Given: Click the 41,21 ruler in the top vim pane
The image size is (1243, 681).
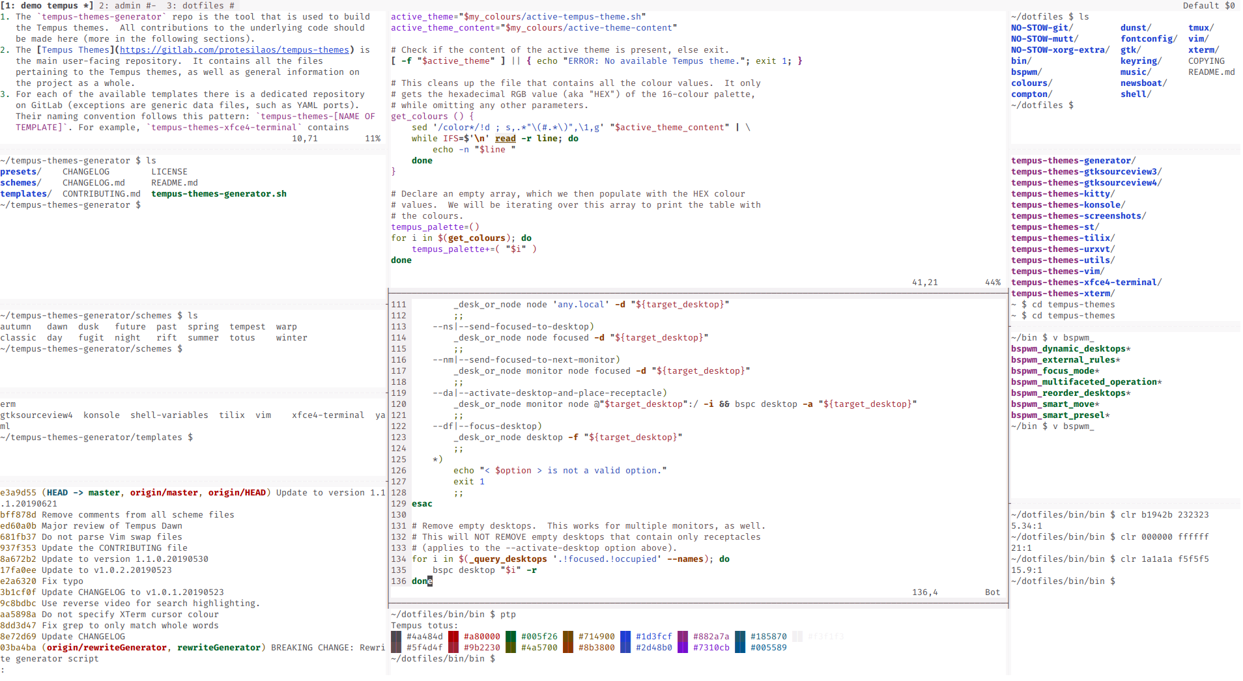Looking at the screenshot, I should pyautogui.click(x=925, y=282).
